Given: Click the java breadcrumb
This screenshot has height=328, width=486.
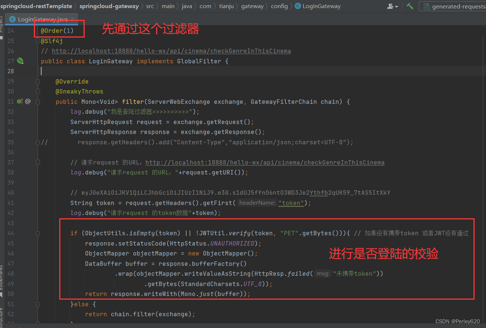Looking at the screenshot, I should click(x=187, y=6).
